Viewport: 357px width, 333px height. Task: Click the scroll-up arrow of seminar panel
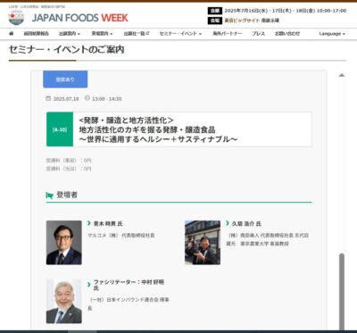(342, 75)
